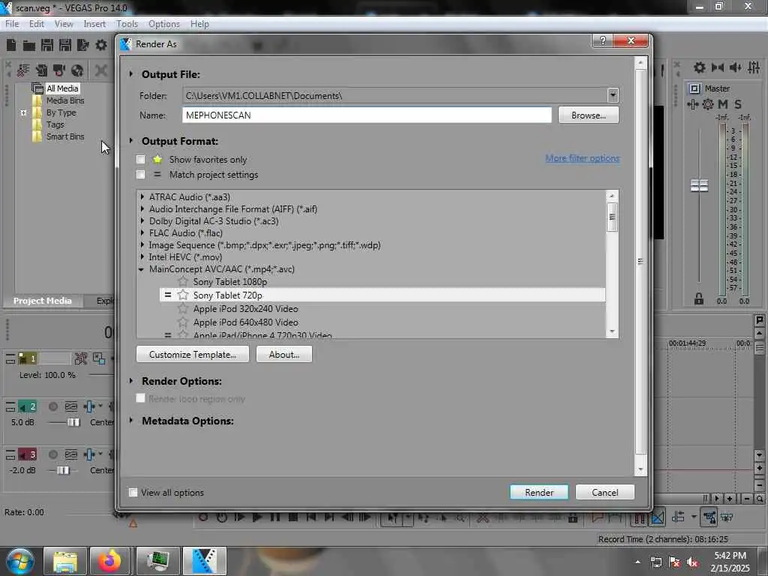The image size is (768, 576).
Task: Open Windows Explorer from the taskbar
Action: pos(64,561)
